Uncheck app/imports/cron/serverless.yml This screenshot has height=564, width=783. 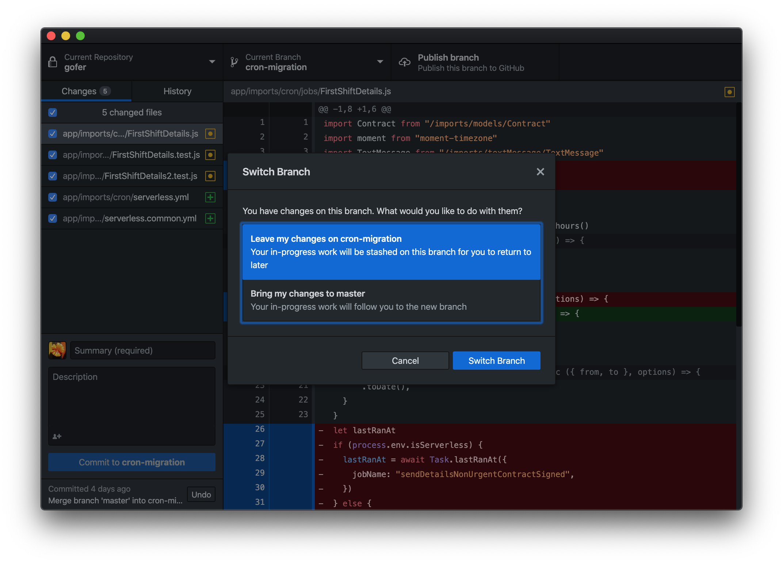[53, 197]
